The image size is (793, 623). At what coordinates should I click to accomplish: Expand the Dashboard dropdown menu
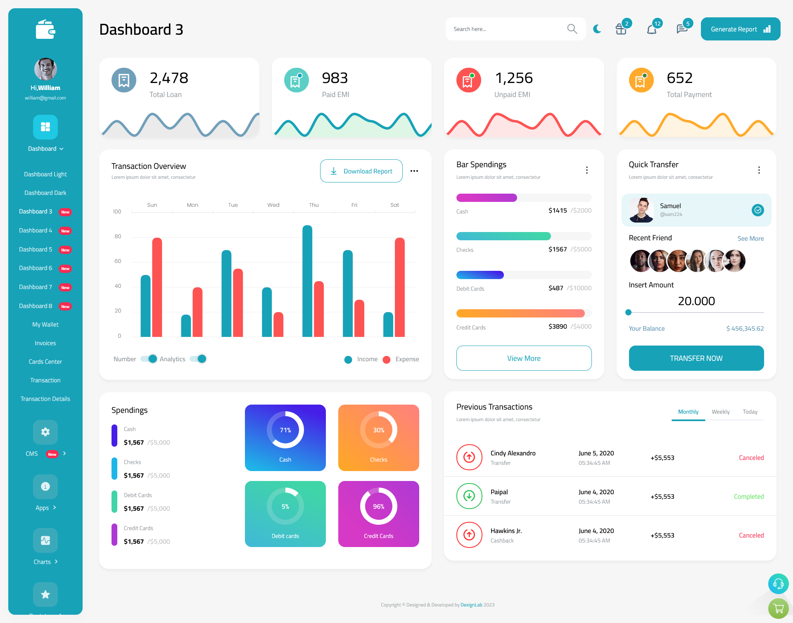tap(45, 149)
